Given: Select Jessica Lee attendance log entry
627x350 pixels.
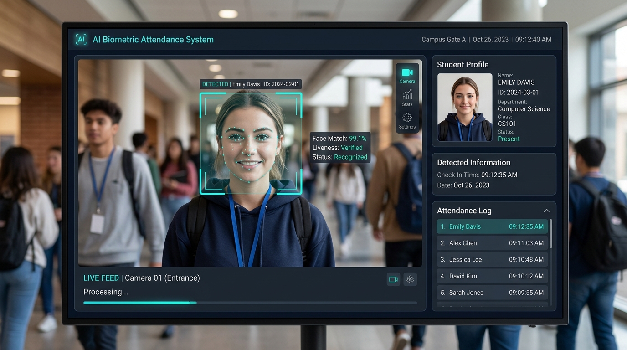Looking at the screenshot, I should (492, 259).
